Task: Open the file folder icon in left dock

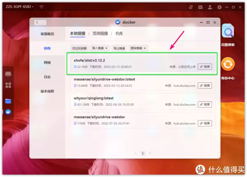Action: coord(8,101)
